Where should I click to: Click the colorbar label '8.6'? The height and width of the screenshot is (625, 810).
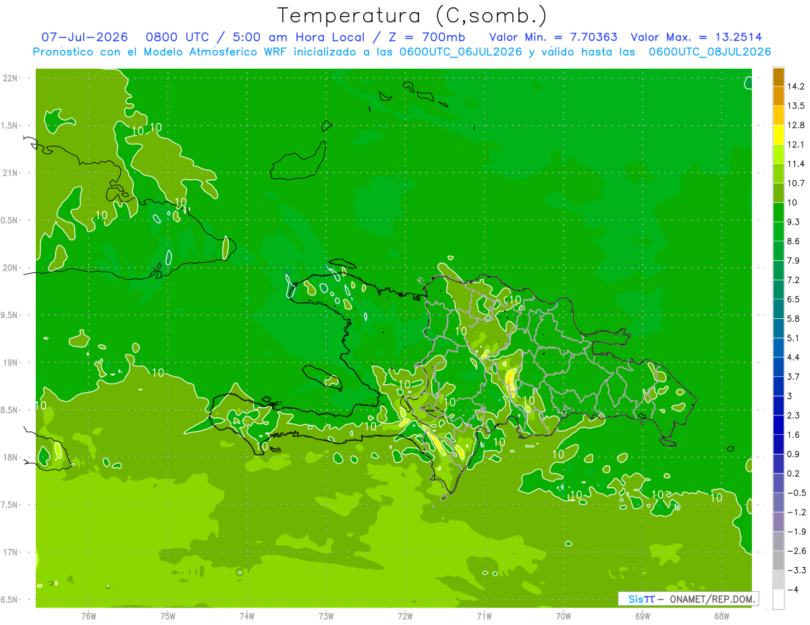click(x=794, y=241)
